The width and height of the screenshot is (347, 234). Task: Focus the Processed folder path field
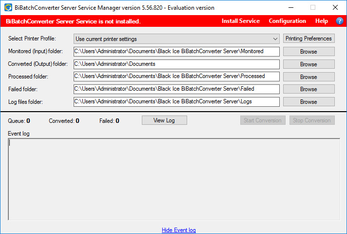point(176,76)
